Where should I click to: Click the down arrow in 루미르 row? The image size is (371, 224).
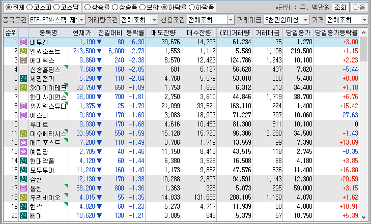click(99, 124)
